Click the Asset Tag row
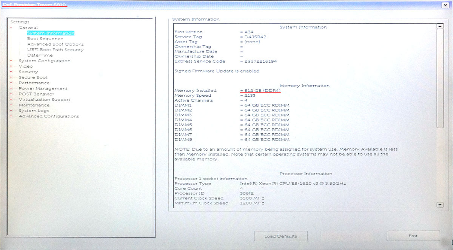 (x=217, y=42)
